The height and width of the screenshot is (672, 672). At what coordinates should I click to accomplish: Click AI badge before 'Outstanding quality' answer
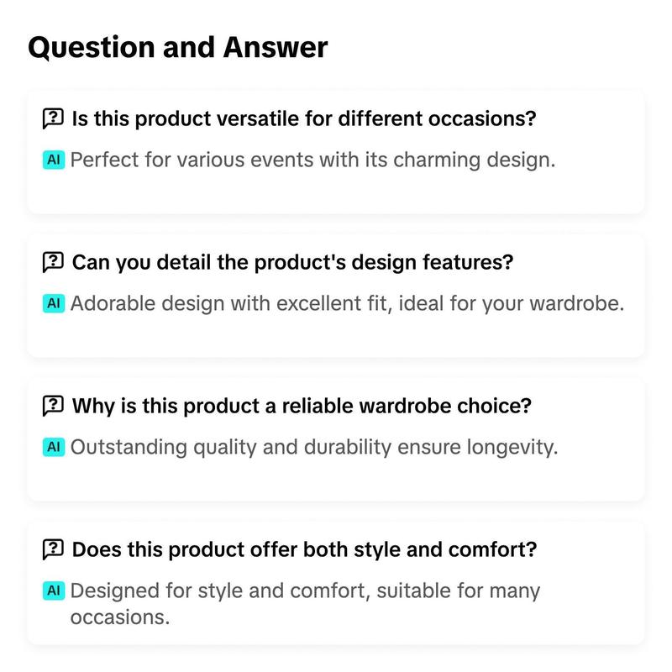pyautogui.click(x=54, y=447)
